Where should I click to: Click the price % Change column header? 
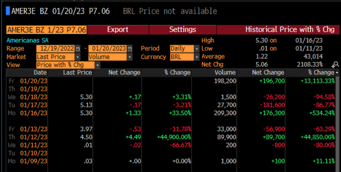[x=166, y=73]
